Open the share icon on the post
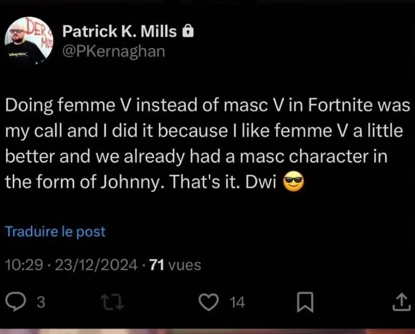 tap(402, 301)
